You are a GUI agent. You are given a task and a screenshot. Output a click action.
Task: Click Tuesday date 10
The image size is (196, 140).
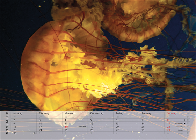(41, 123)
